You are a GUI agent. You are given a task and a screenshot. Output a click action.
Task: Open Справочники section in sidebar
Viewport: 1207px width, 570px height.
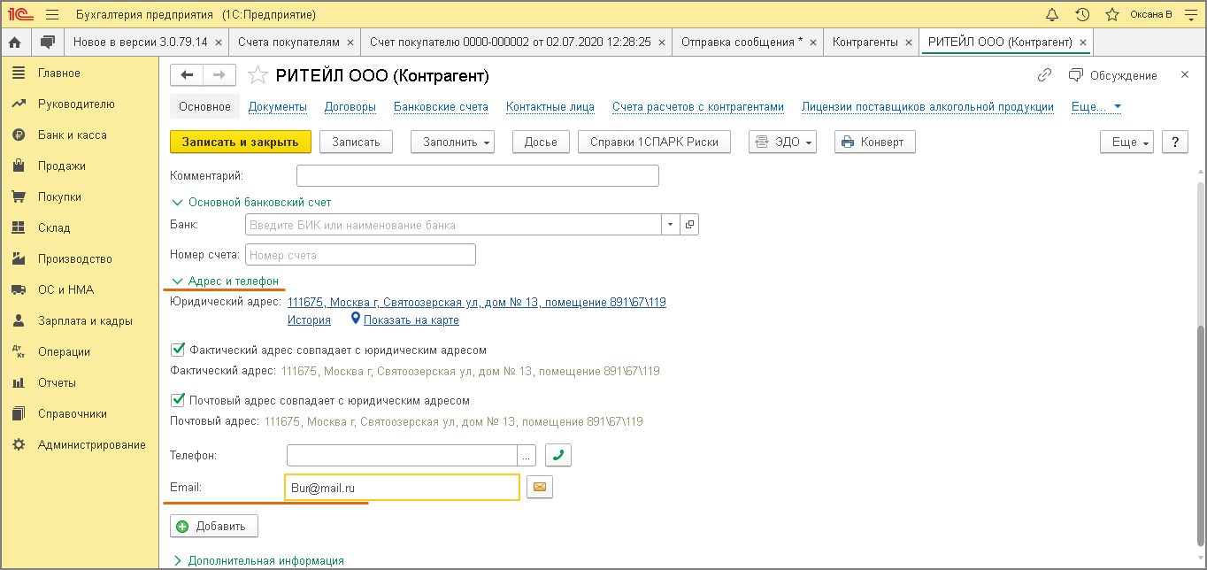(x=73, y=413)
